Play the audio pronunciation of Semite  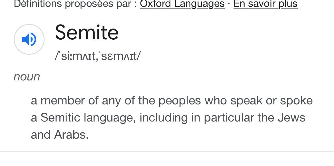point(29,39)
